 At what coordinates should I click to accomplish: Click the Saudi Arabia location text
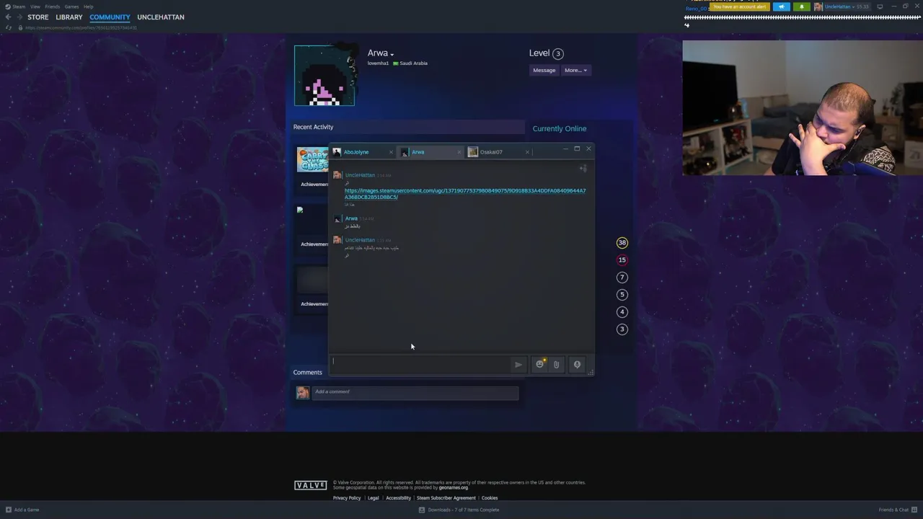414,63
